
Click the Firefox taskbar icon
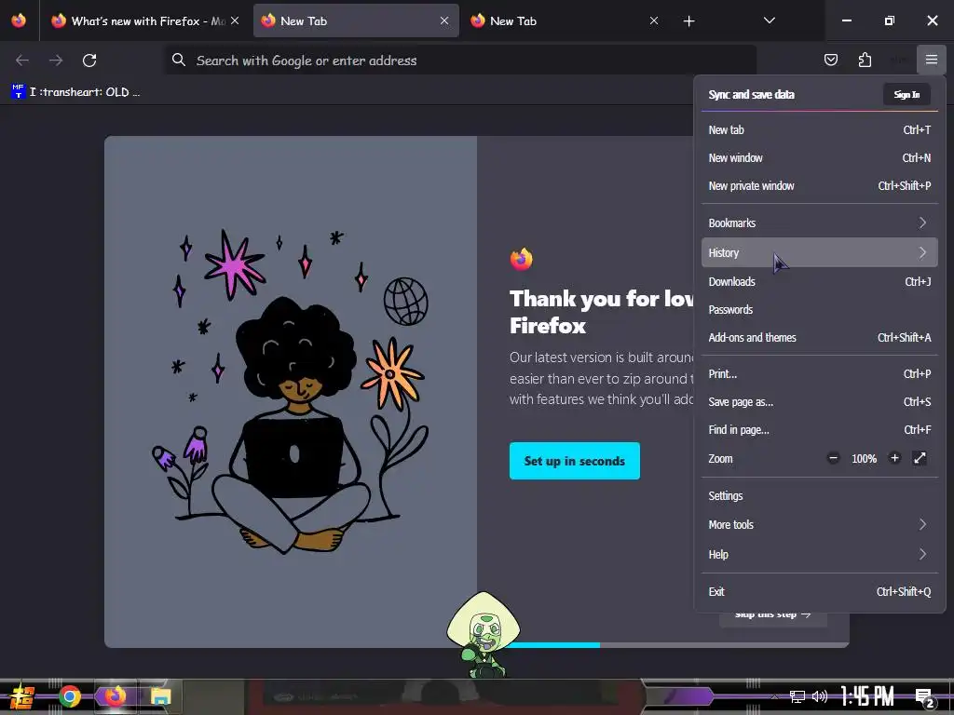[x=115, y=696]
